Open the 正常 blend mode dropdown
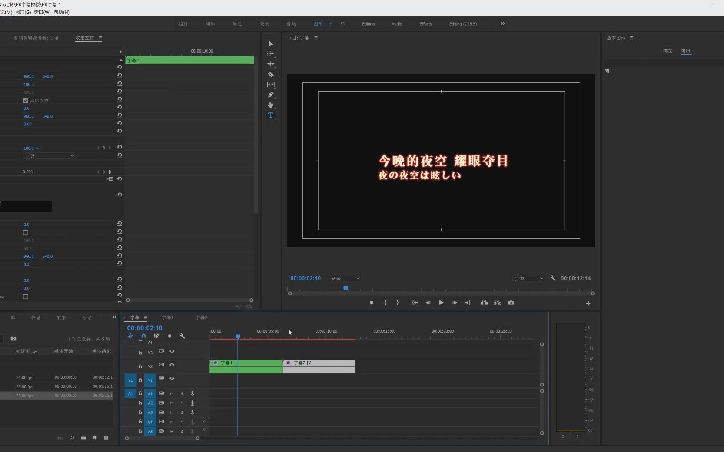Screen dimensions: 724x452 pos(49,156)
